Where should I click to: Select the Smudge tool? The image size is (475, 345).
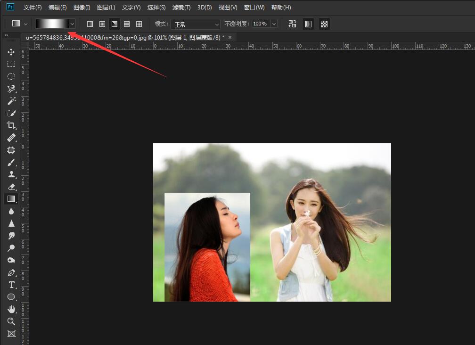tap(11, 236)
